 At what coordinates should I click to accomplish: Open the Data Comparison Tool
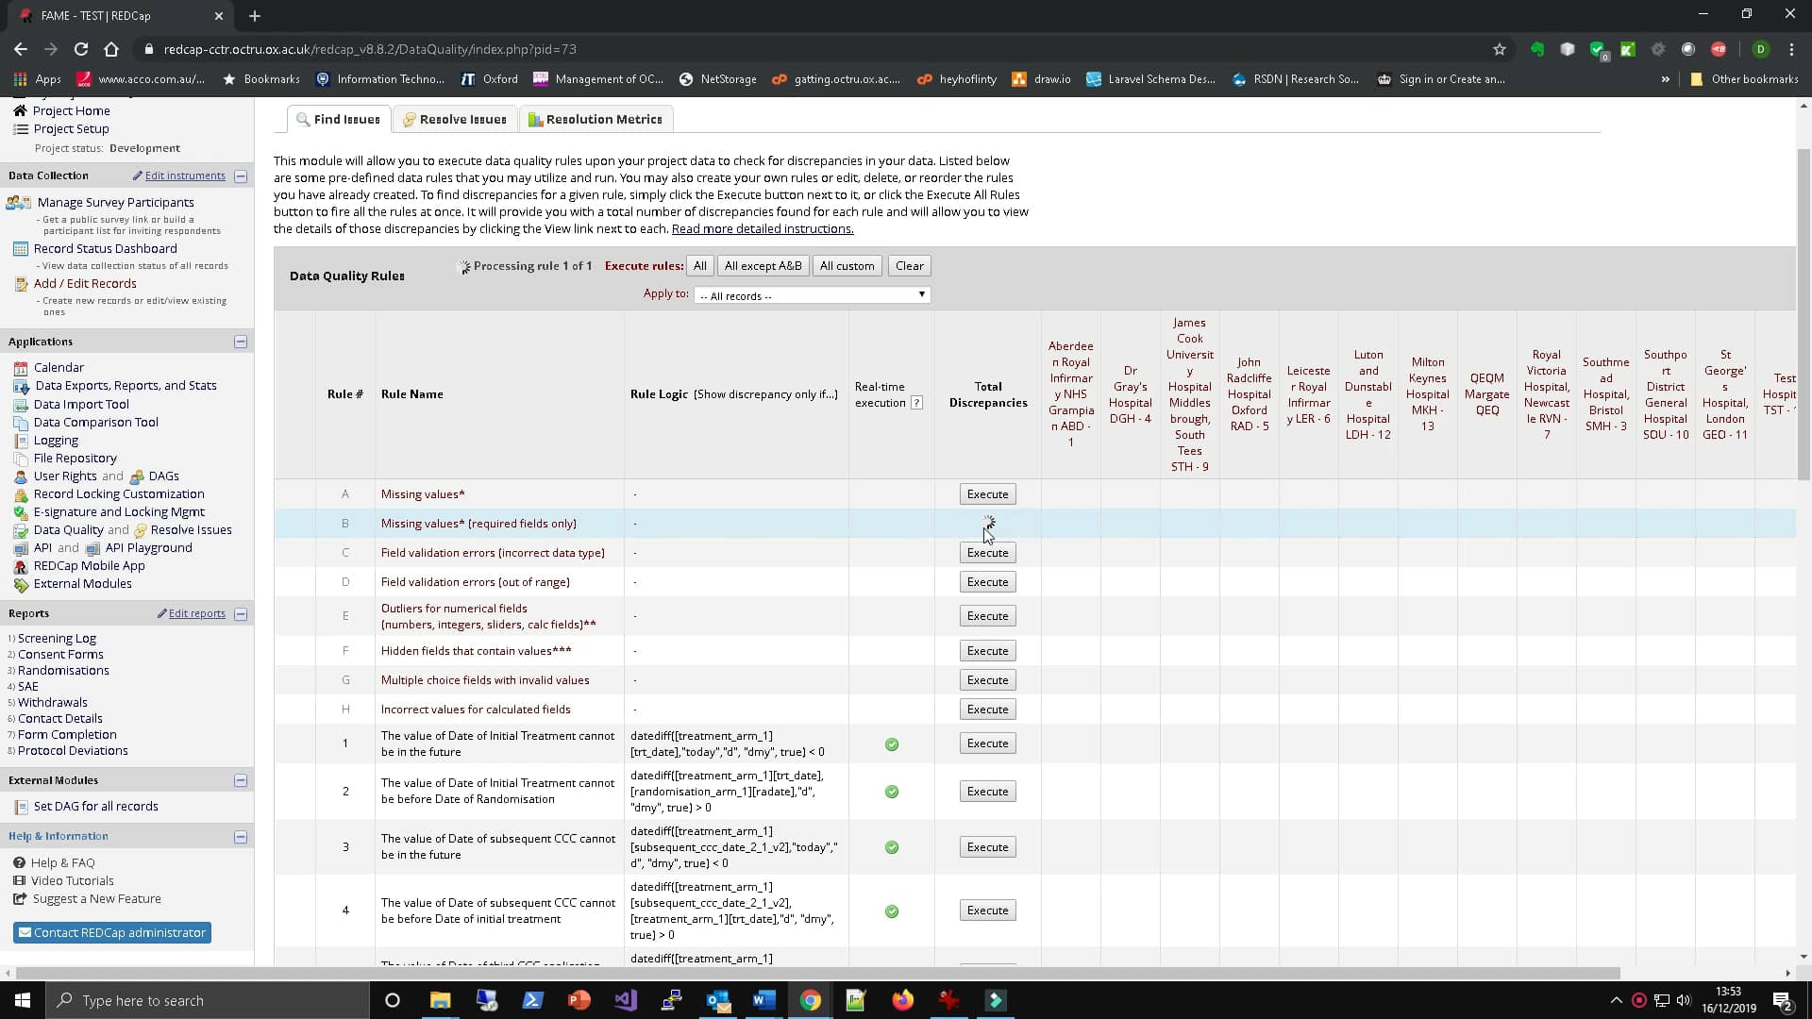[95, 422]
